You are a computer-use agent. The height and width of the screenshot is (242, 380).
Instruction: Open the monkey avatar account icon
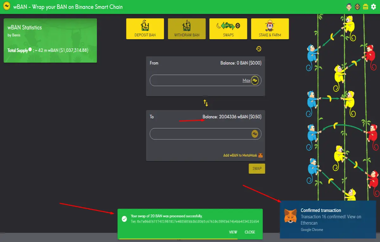[x=349, y=7]
